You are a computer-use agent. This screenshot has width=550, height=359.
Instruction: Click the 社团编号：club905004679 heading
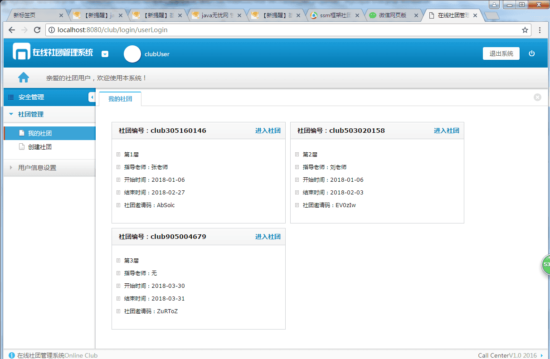pyautogui.click(x=162, y=237)
